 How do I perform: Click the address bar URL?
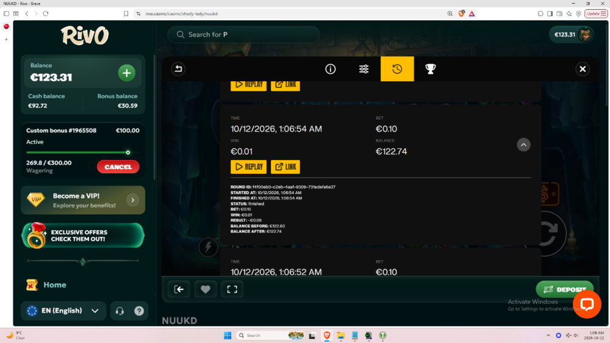[181, 13]
